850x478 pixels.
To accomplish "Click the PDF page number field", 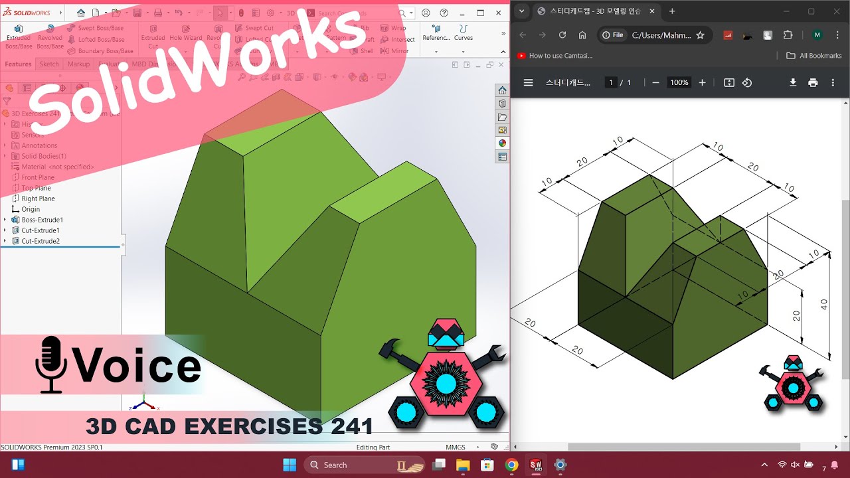I will pos(611,82).
